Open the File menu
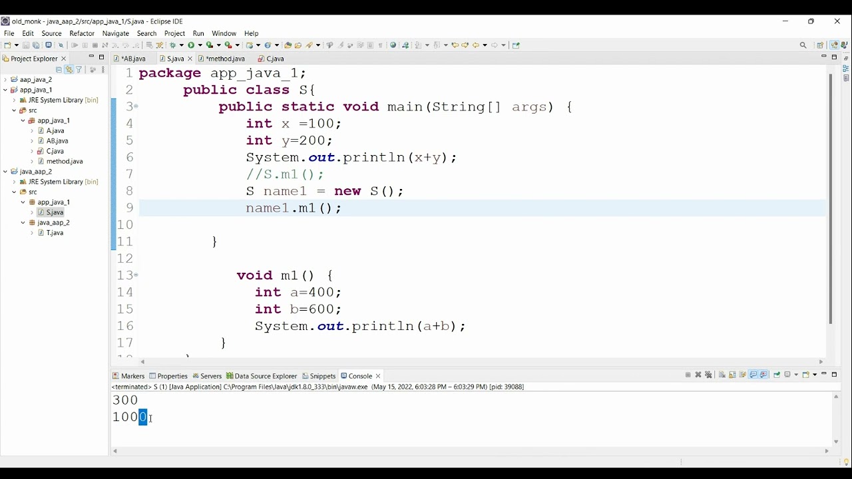Image resolution: width=852 pixels, height=479 pixels. click(9, 33)
